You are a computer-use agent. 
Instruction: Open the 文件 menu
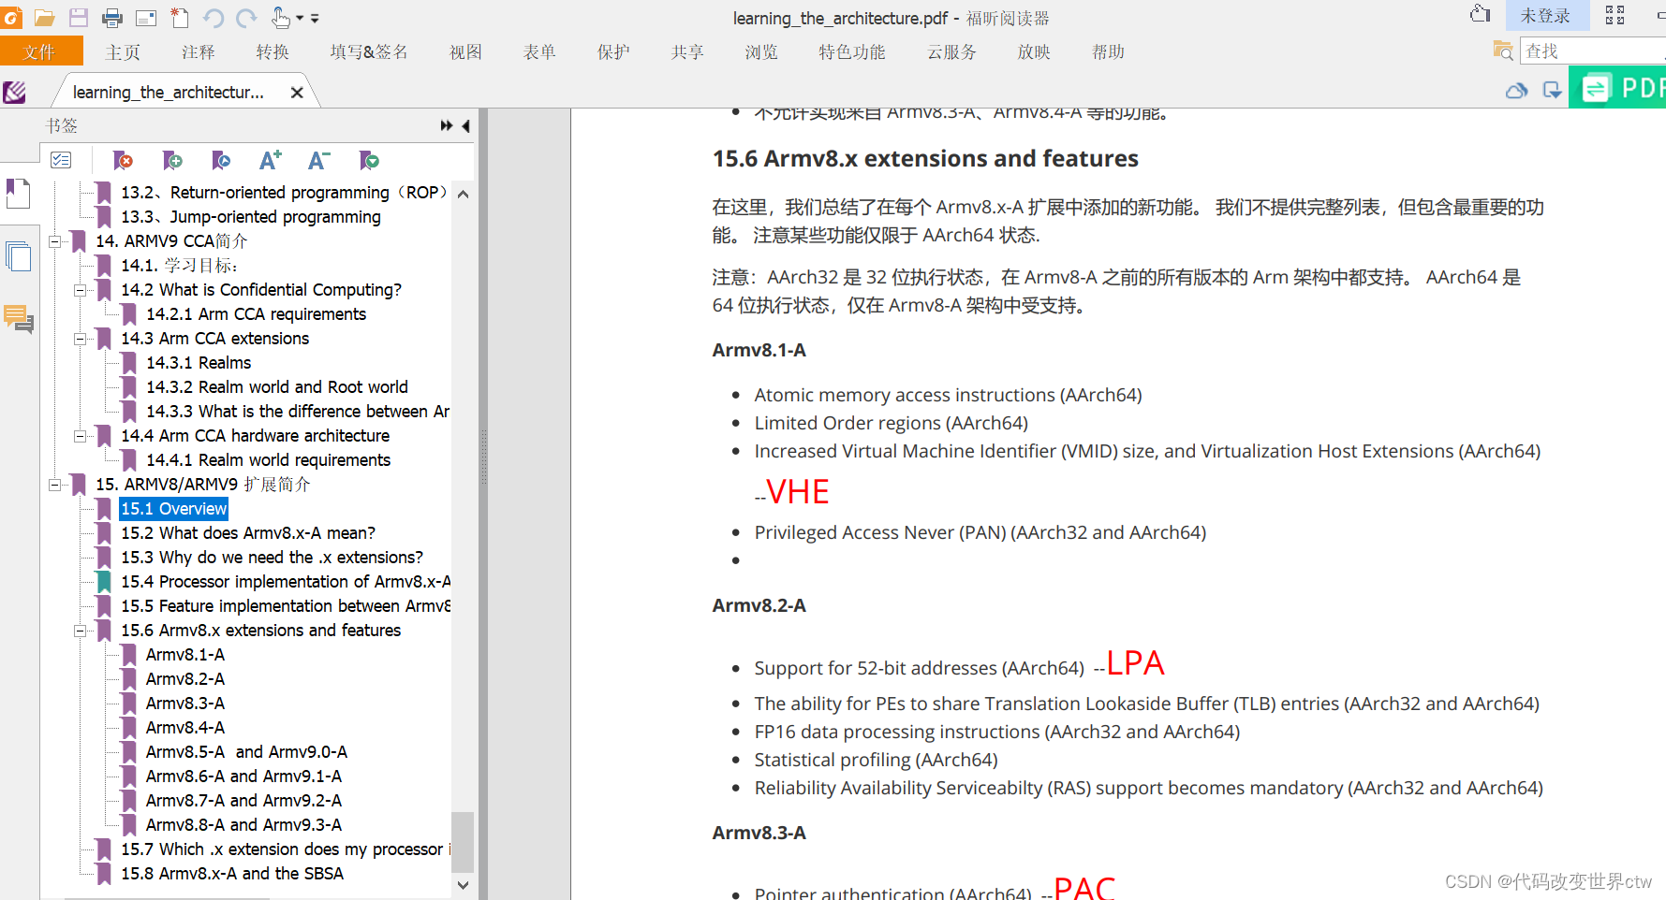point(40,51)
